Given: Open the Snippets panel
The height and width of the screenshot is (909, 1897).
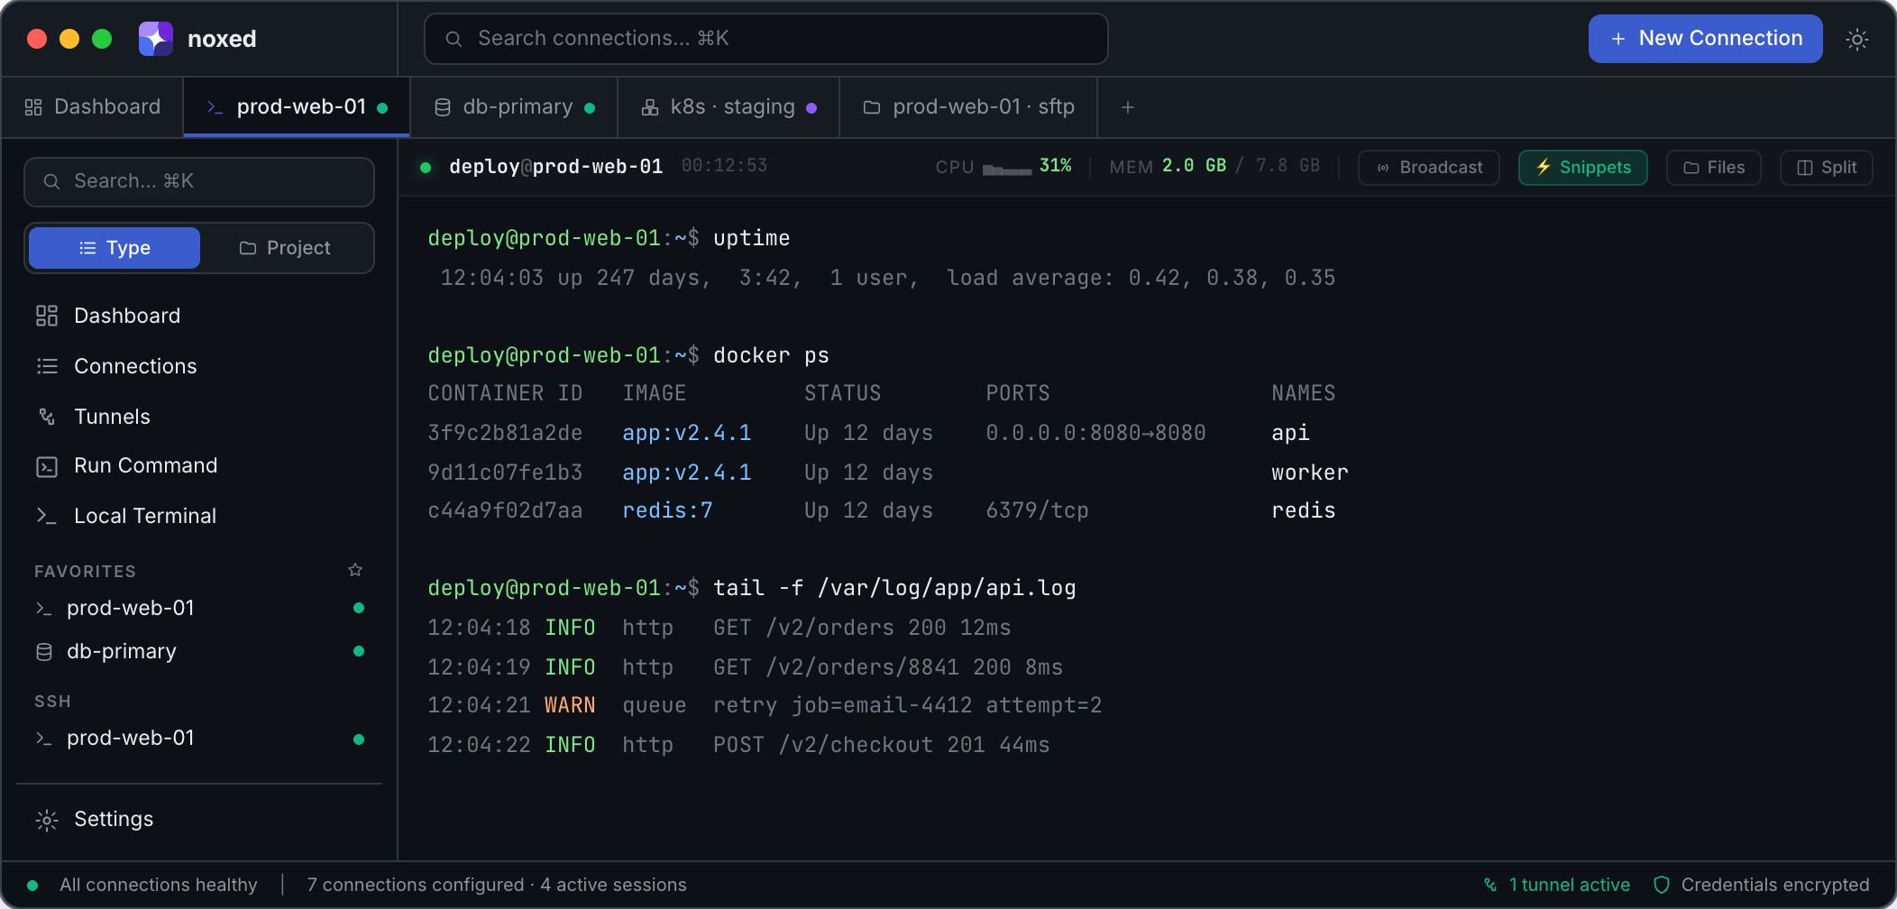Looking at the screenshot, I should [1583, 168].
